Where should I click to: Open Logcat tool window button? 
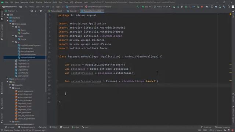click(x=10, y=127)
